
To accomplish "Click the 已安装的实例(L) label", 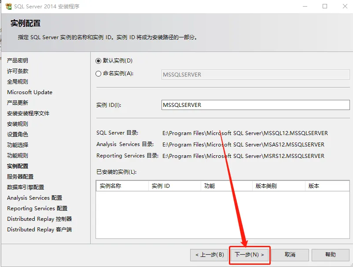I will (116, 172).
